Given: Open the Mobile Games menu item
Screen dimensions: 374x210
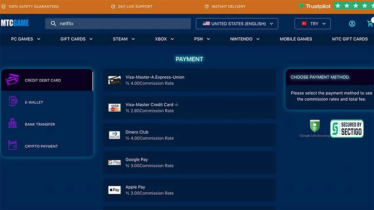Looking at the screenshot, I should tap(296, 39).
